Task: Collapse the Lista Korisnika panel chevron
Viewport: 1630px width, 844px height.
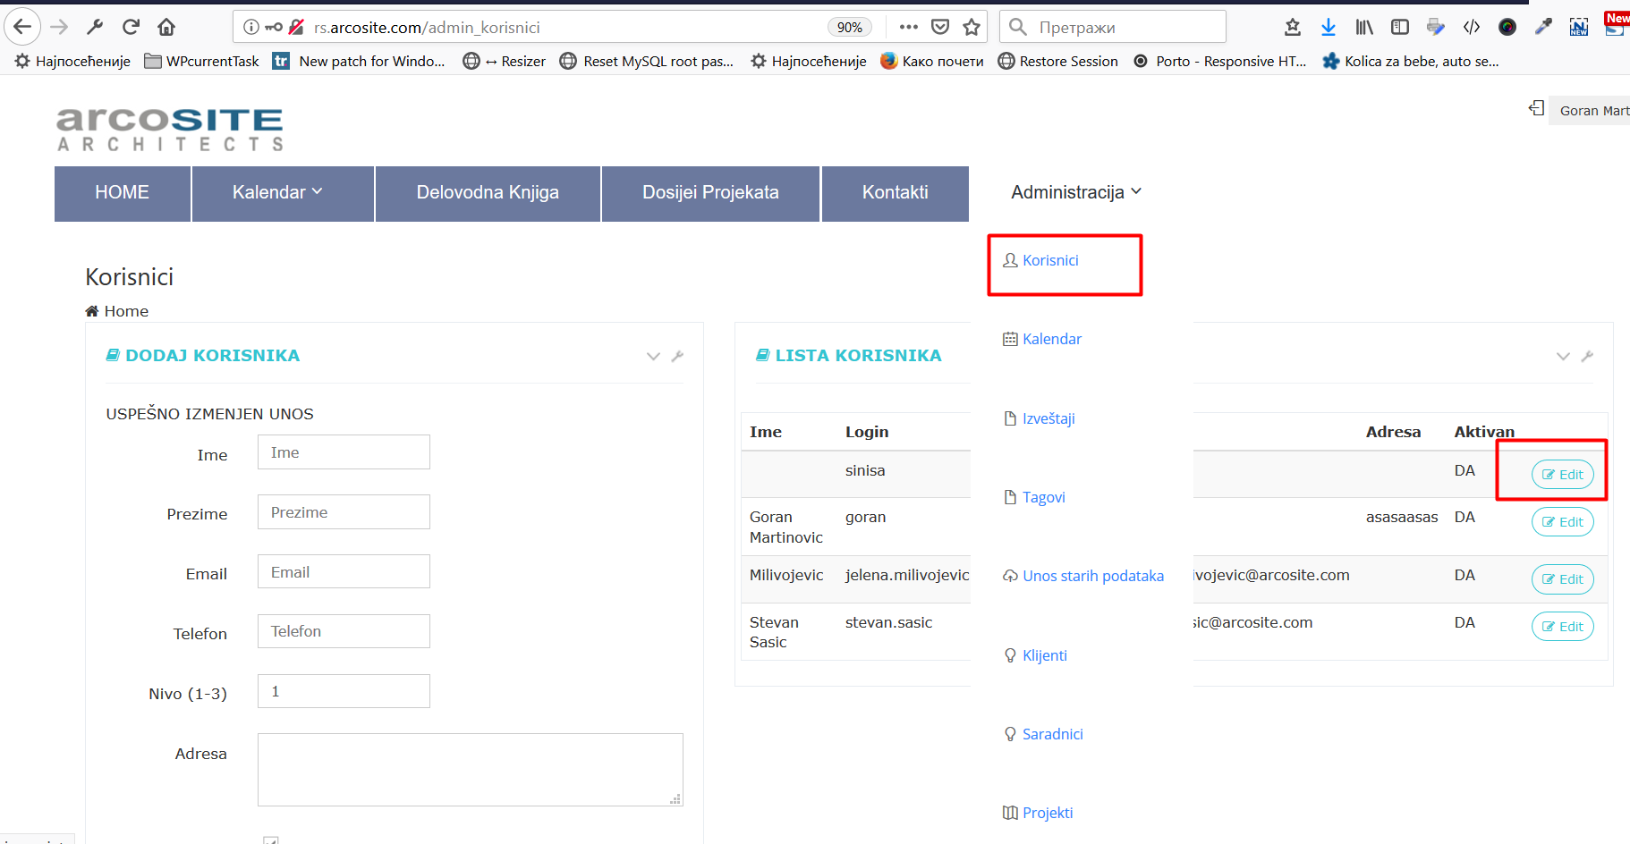Action: coord(1563,356)
